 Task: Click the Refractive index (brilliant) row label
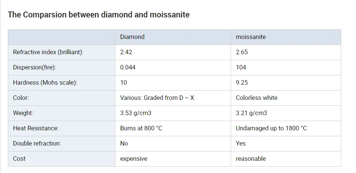click(x=48, y=52)
